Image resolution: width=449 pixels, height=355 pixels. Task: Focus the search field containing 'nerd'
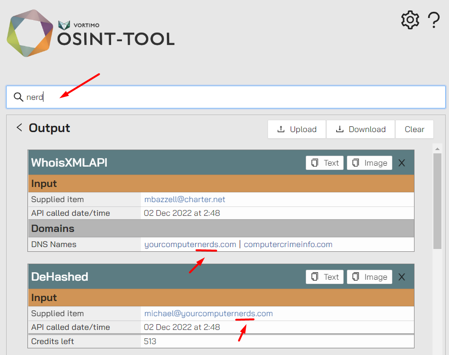click(x=226, y=97)
